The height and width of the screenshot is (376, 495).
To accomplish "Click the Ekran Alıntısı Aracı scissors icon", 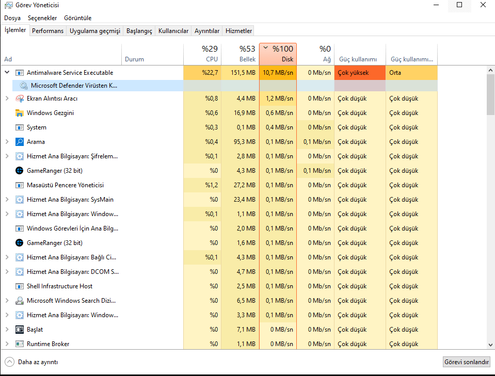I will click(20, 99).
